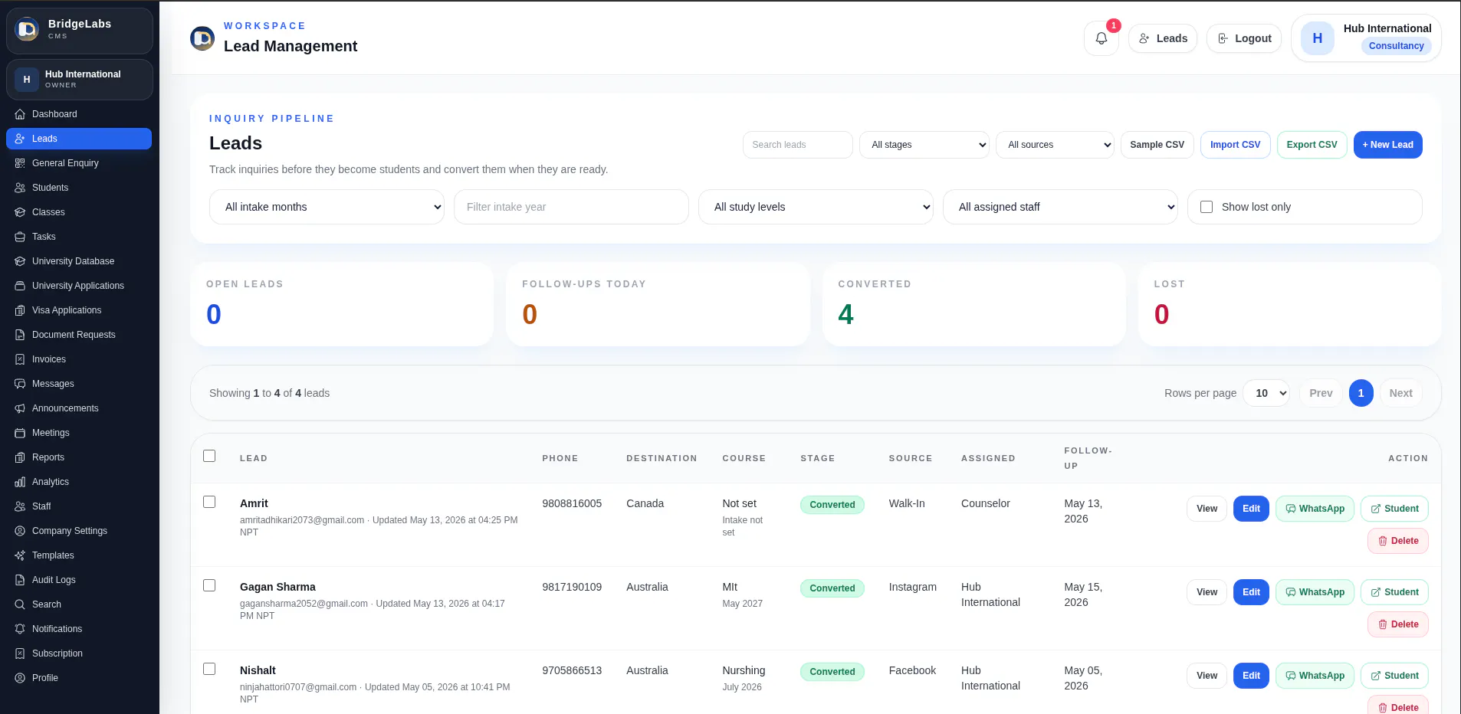Edit the Gagan Sharma lead
This screenshot has width=1461, height=714.
tap(1251, 592)
